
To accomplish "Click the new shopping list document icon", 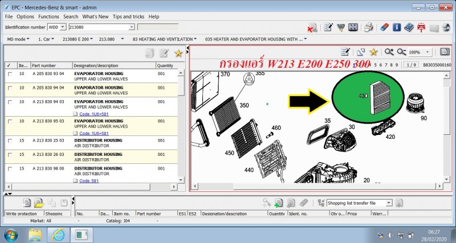I will pos(27,203).
